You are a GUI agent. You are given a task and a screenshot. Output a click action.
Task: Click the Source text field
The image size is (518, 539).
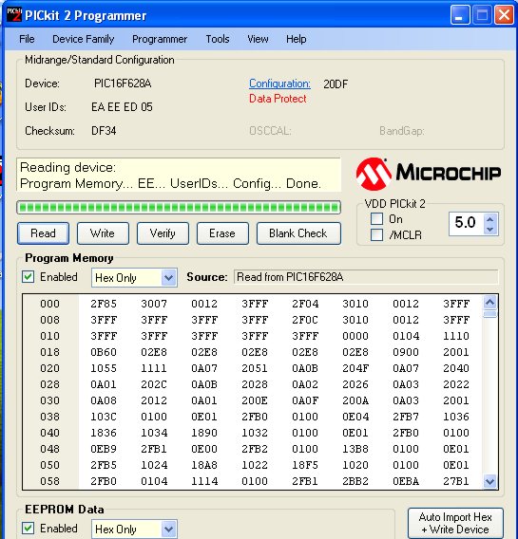tap(366, 277)
